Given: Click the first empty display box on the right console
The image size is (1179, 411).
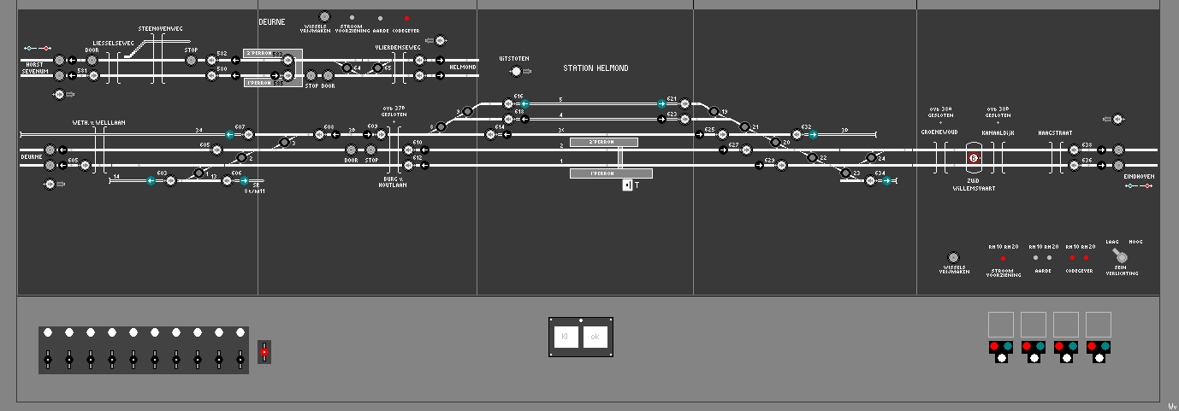Looking at the screenshot, I should coord(1000,325).
